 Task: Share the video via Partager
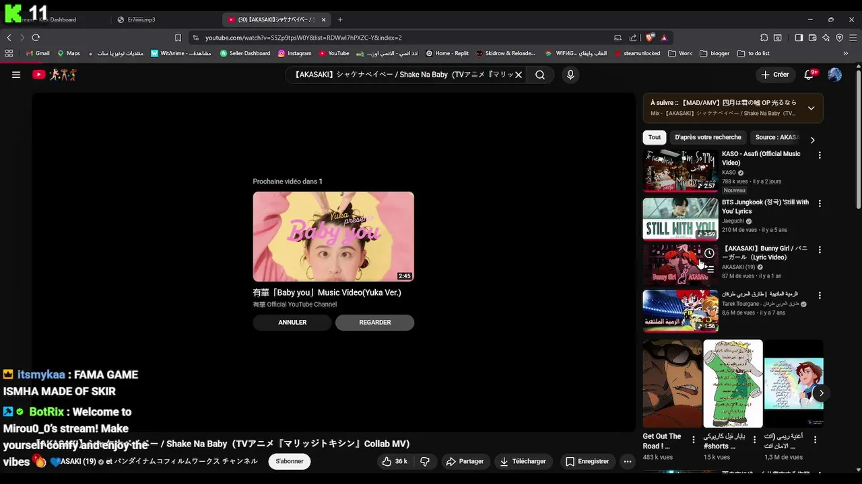[465, 462]
